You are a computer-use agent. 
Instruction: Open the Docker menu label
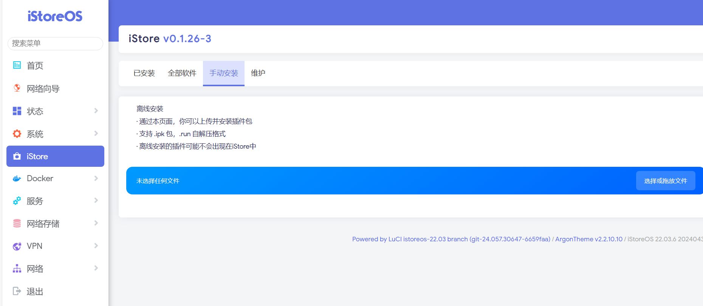(40, 178)
